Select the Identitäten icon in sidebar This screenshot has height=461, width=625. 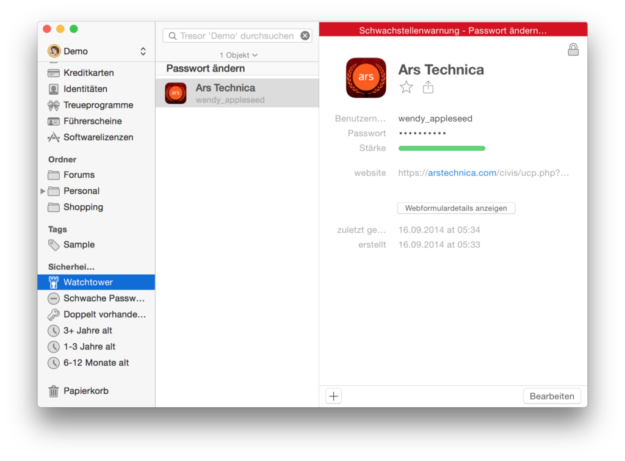coord(54,89)
